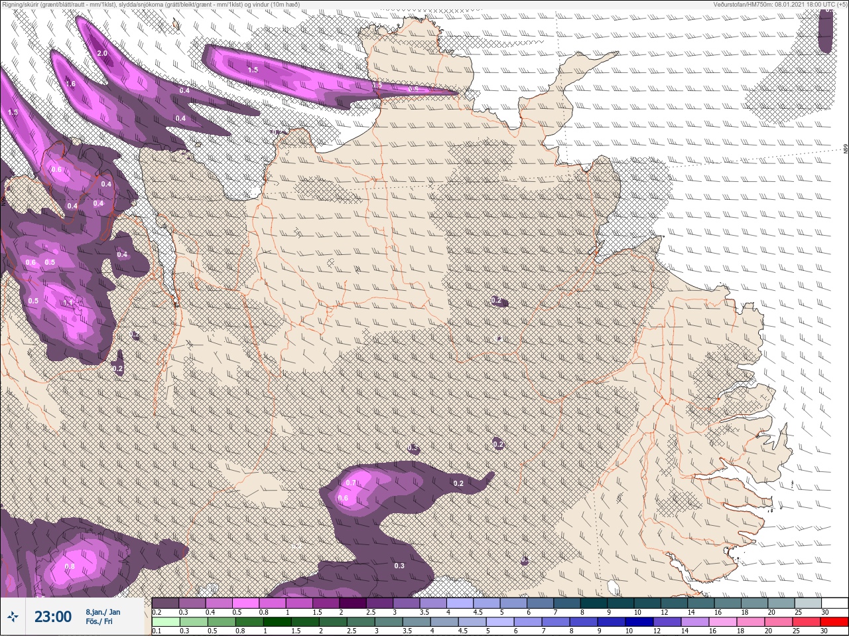The height and width of the screenshot is (636, 849).
Task: Click the 'Fös./ Fri' weekday label
Action: point(100,623)
